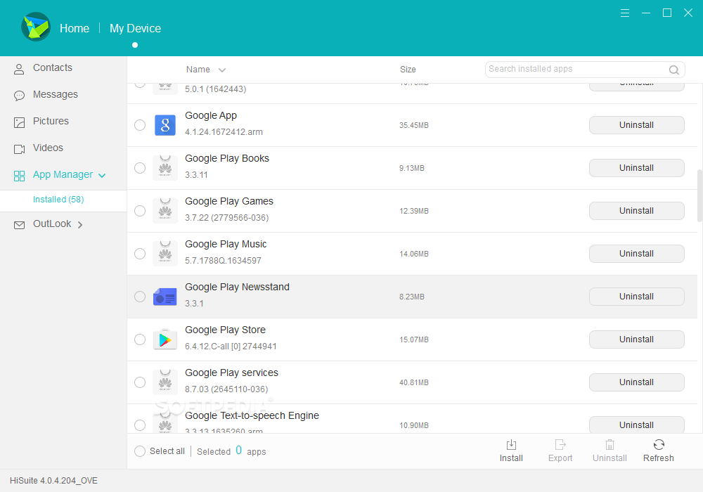Click the 14.06MB size value
The height and width of the screenshot is (492, 703).
[414, 254]
